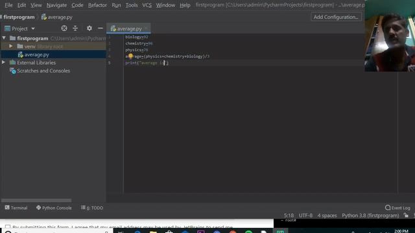This screenshot has height=233, width=415.
Task: Open the Edit menu
Action: coord(21,5)
